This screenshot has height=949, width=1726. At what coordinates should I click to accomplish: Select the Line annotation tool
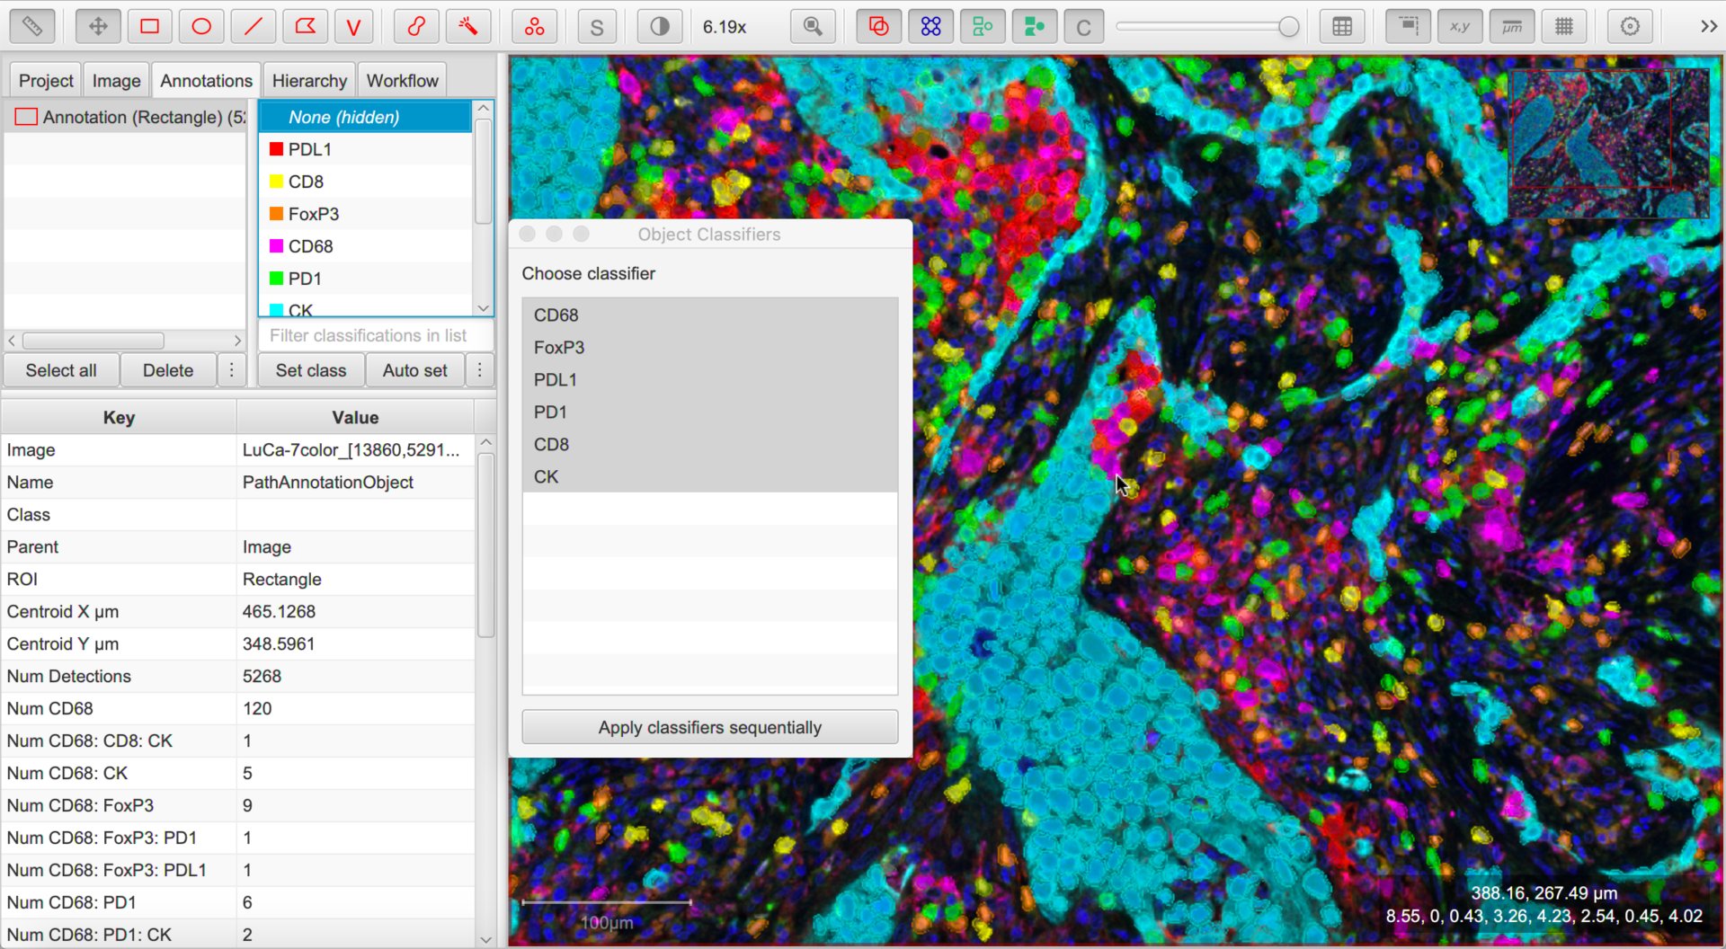[x=254, y=27]
